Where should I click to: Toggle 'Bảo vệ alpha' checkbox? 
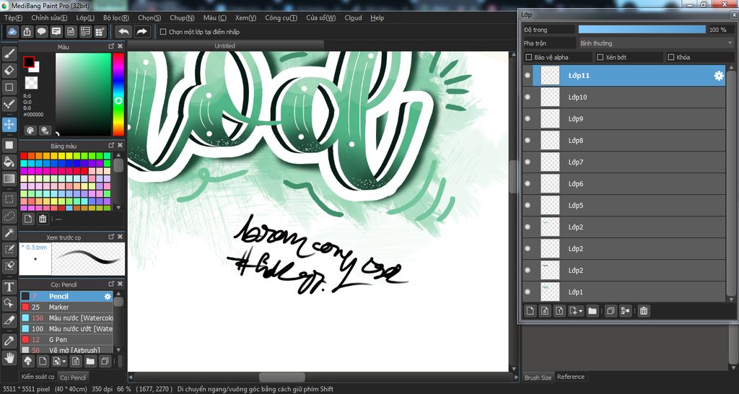point(529,57)
